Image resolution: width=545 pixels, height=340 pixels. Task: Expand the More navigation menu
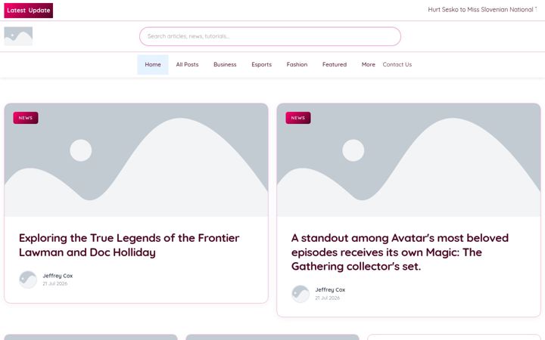click(x=369, y=64)
